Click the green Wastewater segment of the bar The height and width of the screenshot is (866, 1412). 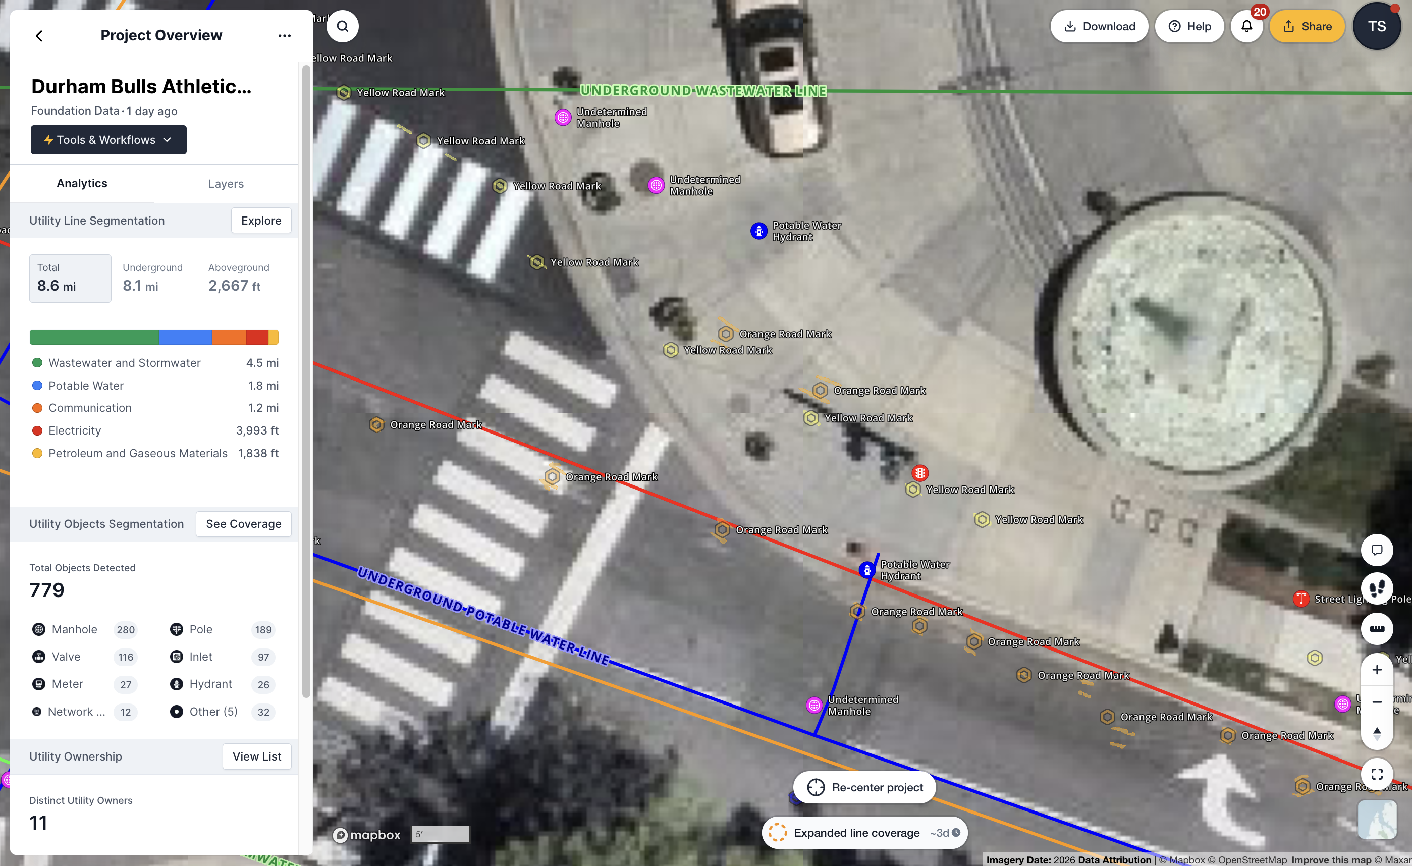pos(94,337)
